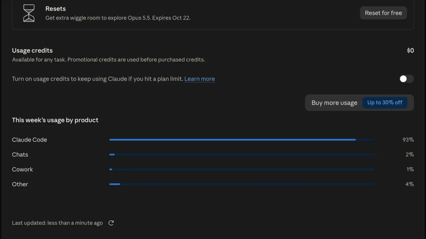Click the 93% usage value

(408, 140)
